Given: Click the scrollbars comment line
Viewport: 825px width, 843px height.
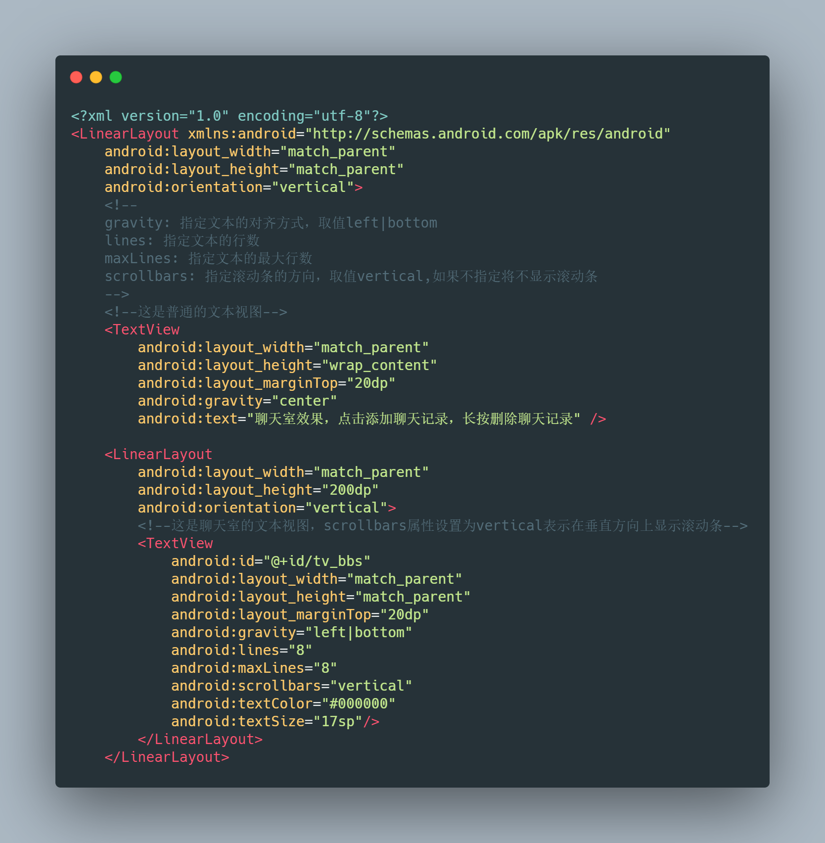Looking at the screenshot, I should (351, 276).
